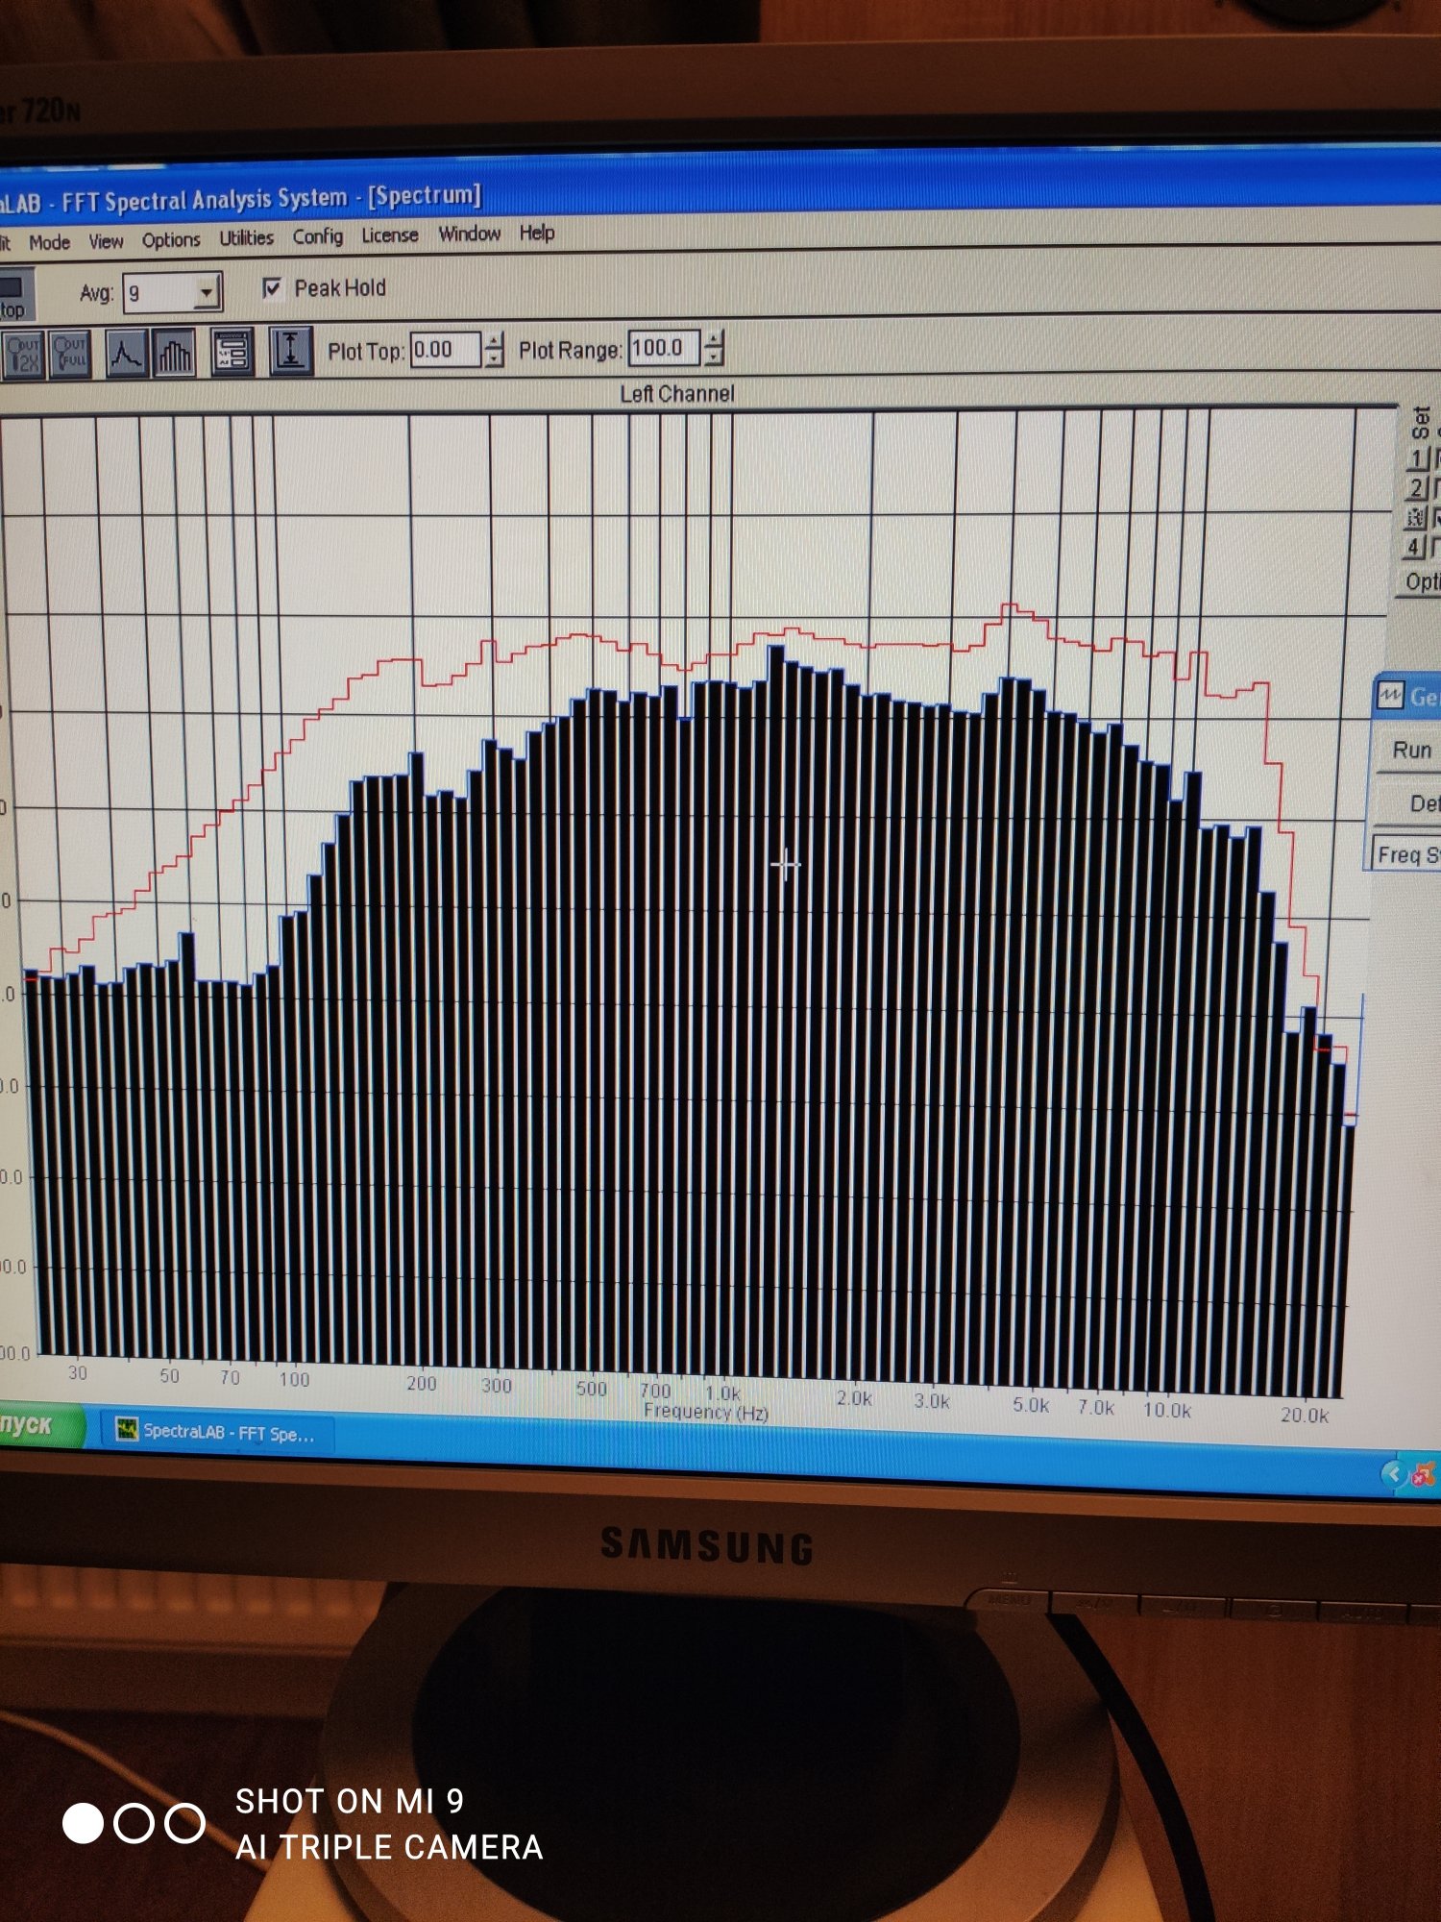Click the Plot Top value field
1441x1922 pixels.
click(x=445, y=350)
